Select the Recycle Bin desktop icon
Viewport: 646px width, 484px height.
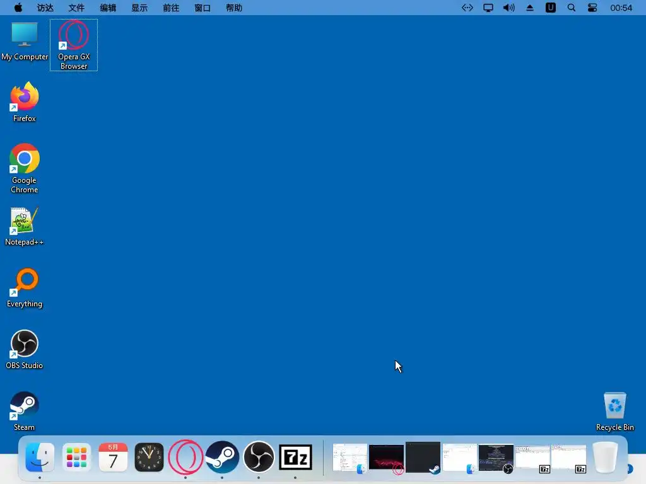(614, 412)
